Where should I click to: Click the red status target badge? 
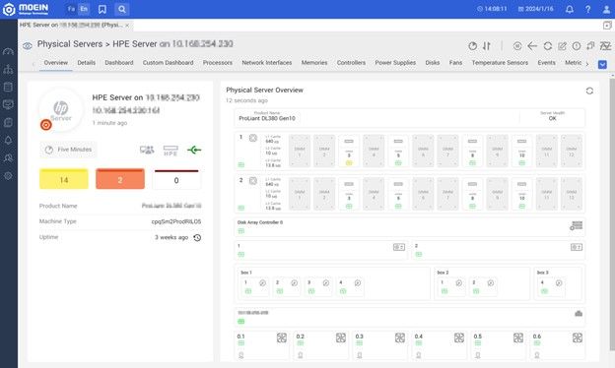[x=46, y=125]
